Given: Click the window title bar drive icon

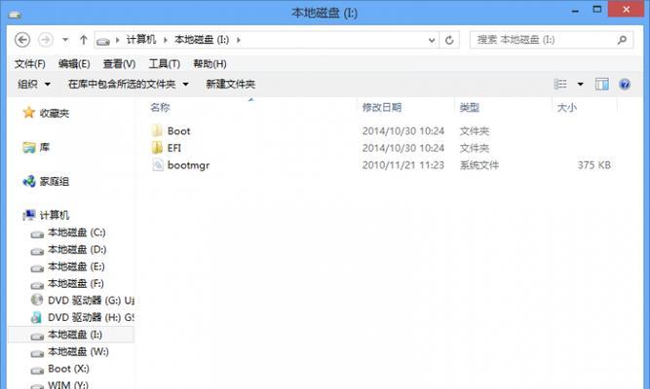Looking at the screenshot, I should 15,15.
